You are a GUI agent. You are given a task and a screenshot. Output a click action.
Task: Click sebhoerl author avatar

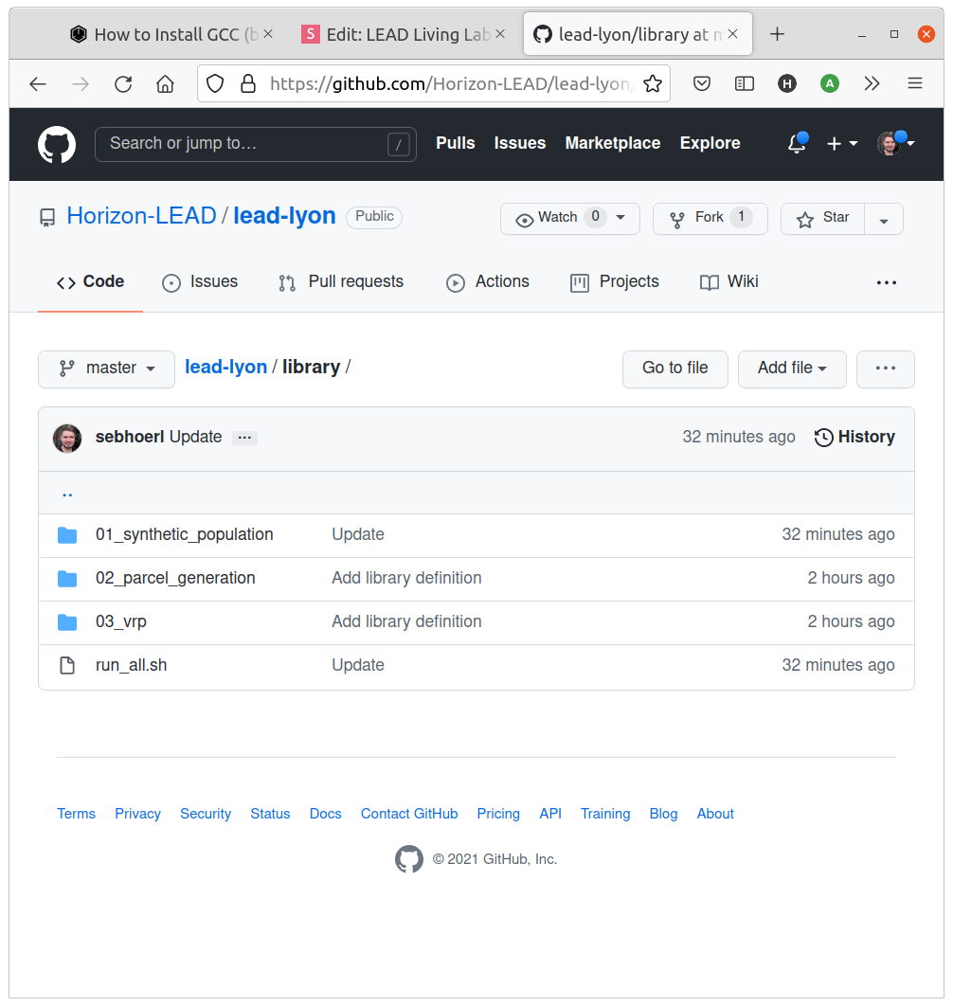click(x=67, y=438)
